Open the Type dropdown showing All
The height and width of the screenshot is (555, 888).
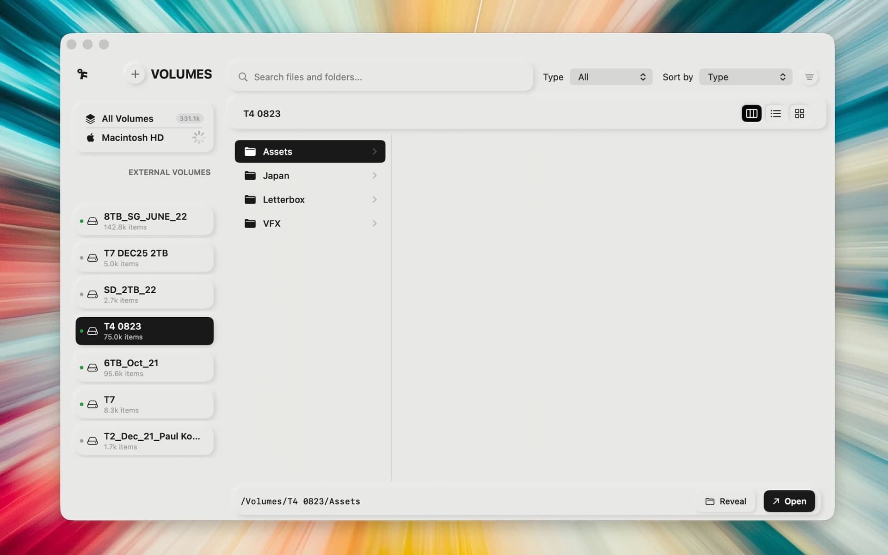(x=610, y=77)
